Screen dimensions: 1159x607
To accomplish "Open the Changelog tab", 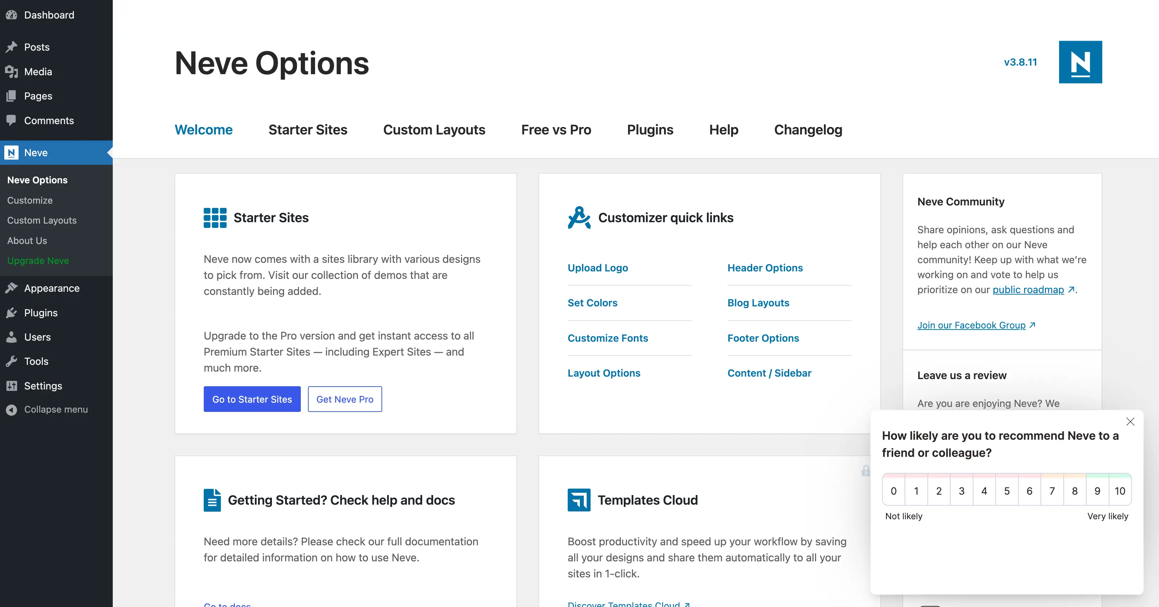I will pyautogui.click(x=808, y=129).
